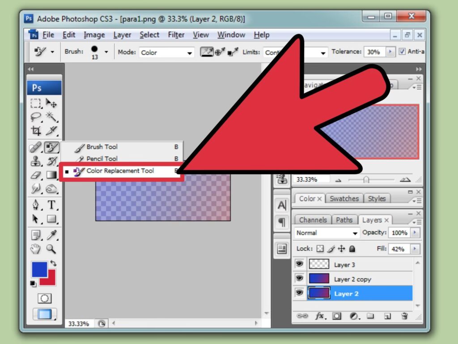Toggle the Anti-alias checkbox
This screenshot has width=458, height=344.
point(402,52)
